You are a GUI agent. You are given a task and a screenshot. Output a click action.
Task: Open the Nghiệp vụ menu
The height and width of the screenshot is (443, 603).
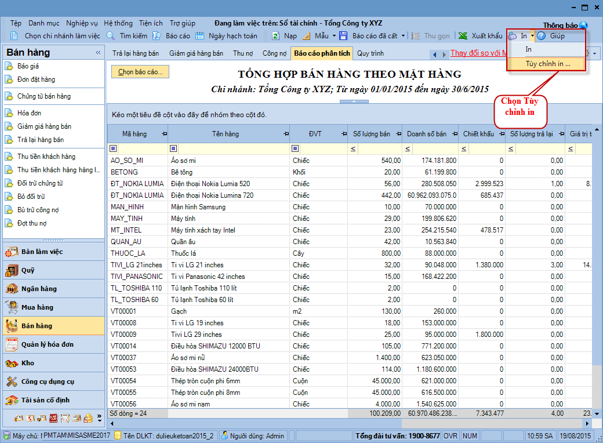point(82,23)
